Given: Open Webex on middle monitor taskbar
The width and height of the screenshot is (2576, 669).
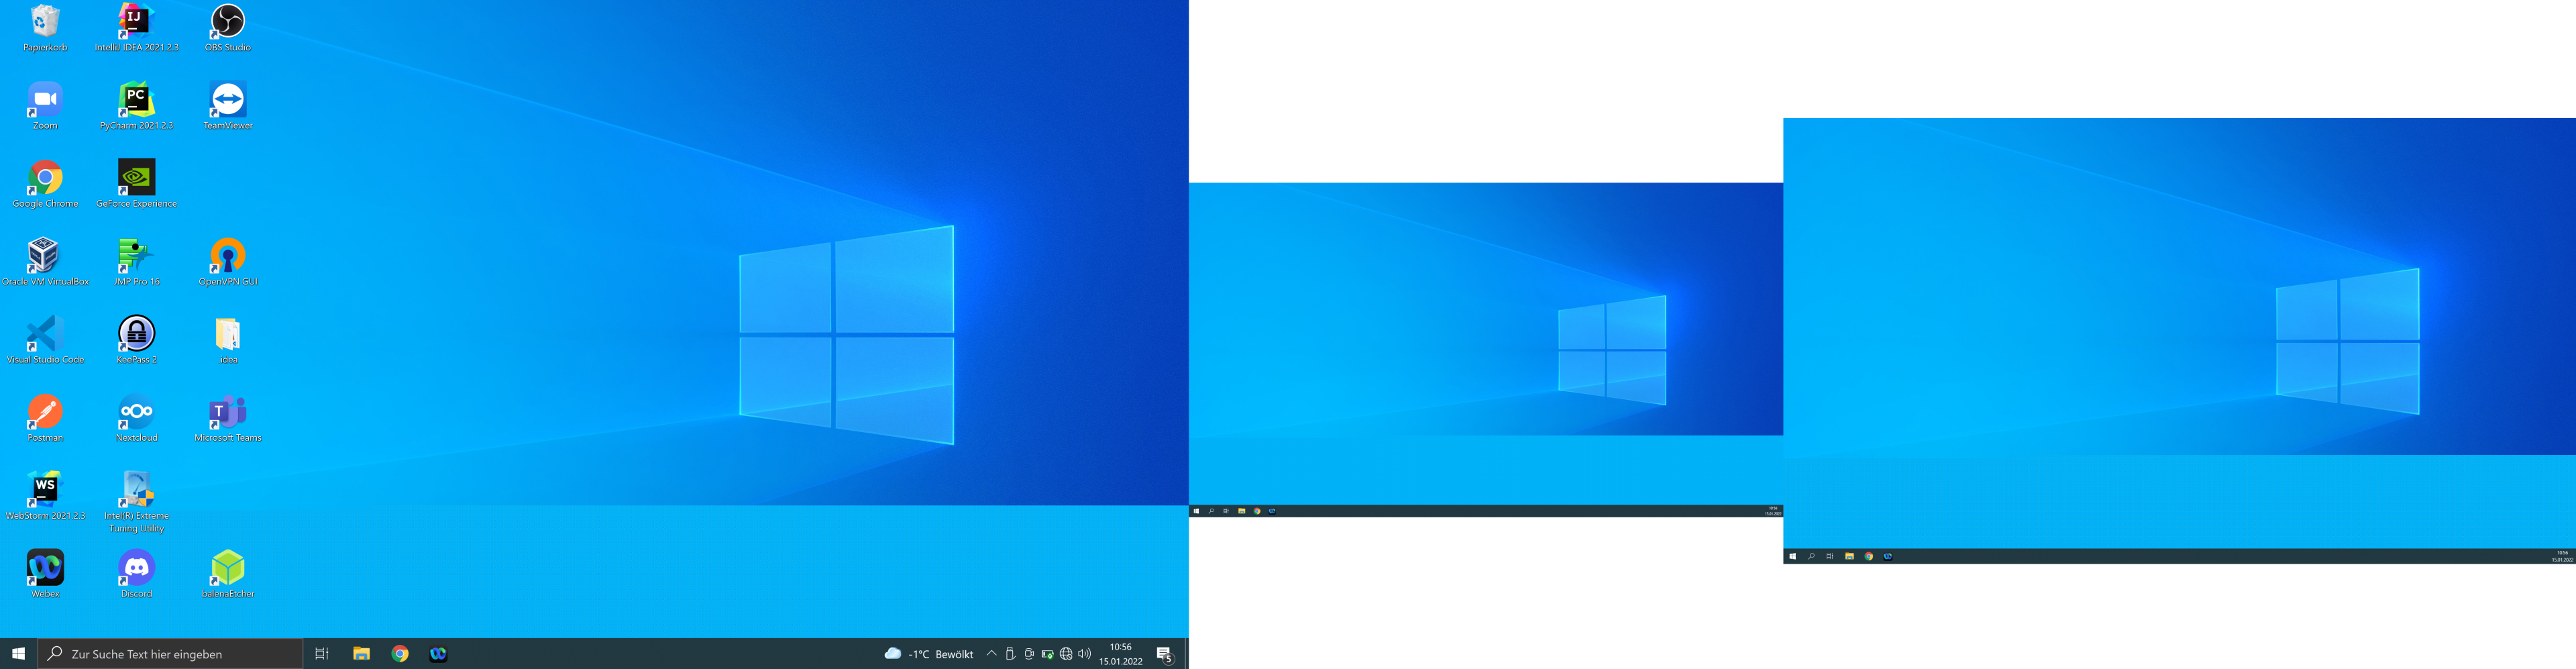Looking at the screenshot, I should 1272,511.
